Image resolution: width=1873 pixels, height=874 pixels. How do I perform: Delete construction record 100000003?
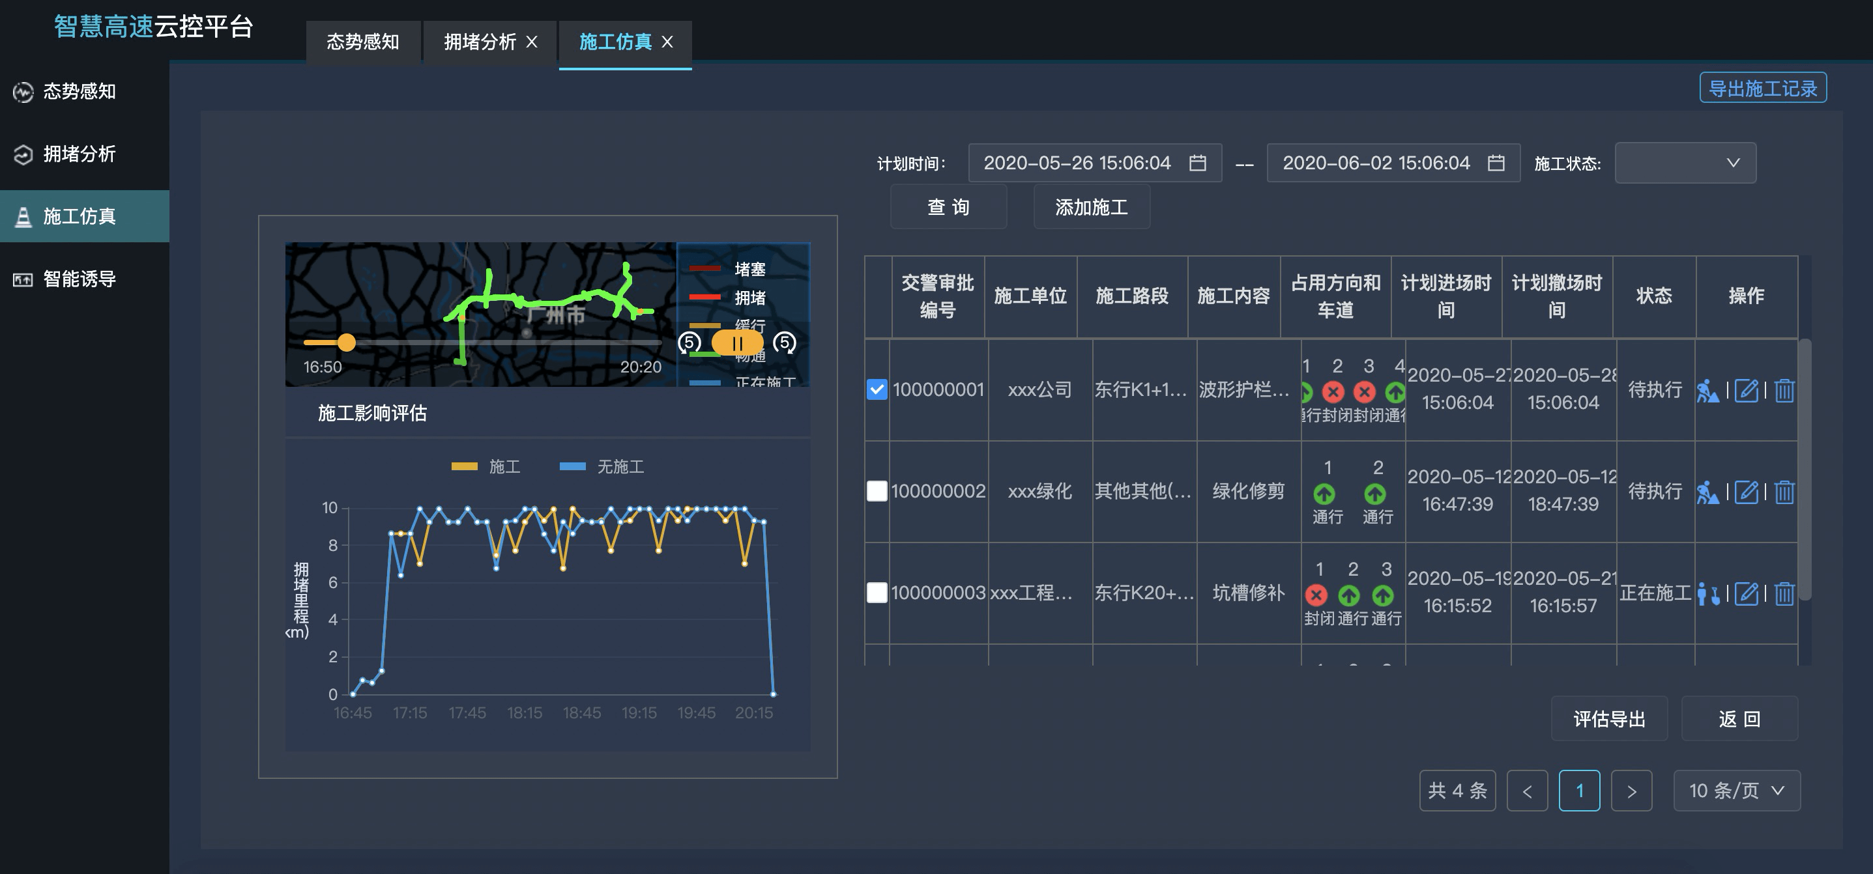point(1784,595)
